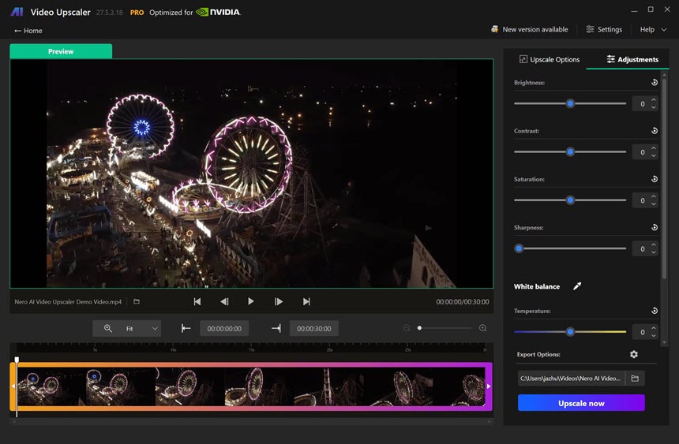
Task: Switch to the Upscale Options tab
Action: 549,60
